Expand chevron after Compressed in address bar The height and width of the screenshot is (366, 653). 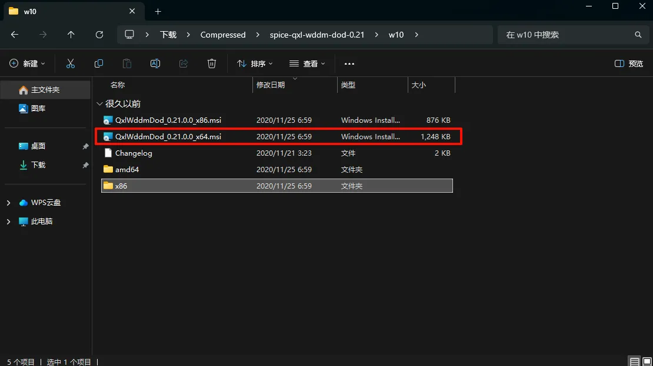click(257, 35)
